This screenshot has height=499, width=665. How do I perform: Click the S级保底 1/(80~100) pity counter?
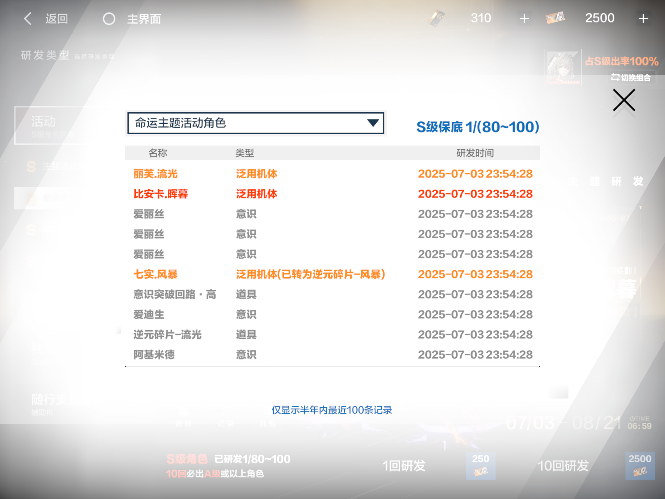[478, 127]
